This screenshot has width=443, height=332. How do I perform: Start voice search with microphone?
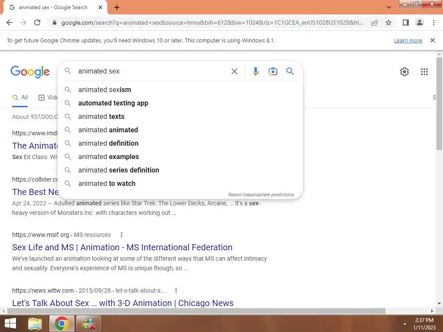(255, 71)
